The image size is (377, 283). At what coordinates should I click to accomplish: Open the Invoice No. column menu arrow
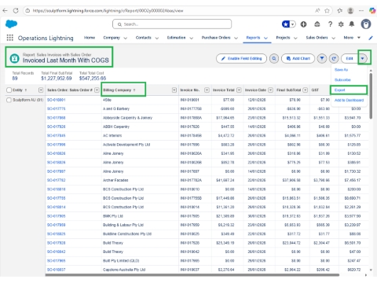coord(207,90)
